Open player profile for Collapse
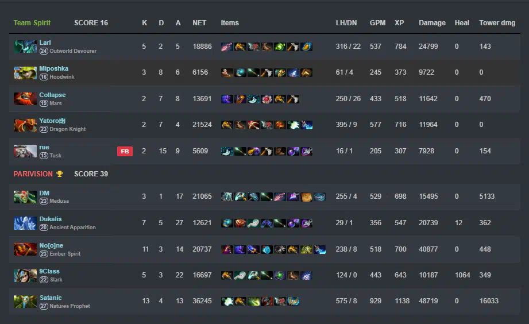Image resolution: width=529 pixels, height=324 pixels. pyautogui.click(x=52, y=95)
